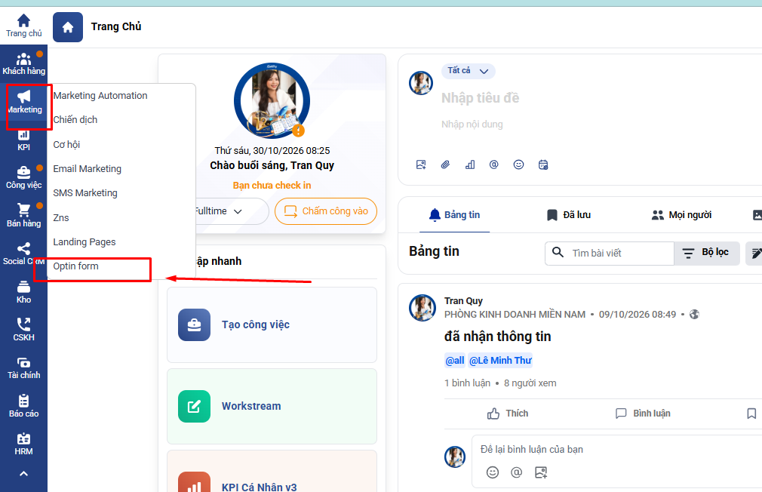Open the Báo cáo reports module

[23, 407]
